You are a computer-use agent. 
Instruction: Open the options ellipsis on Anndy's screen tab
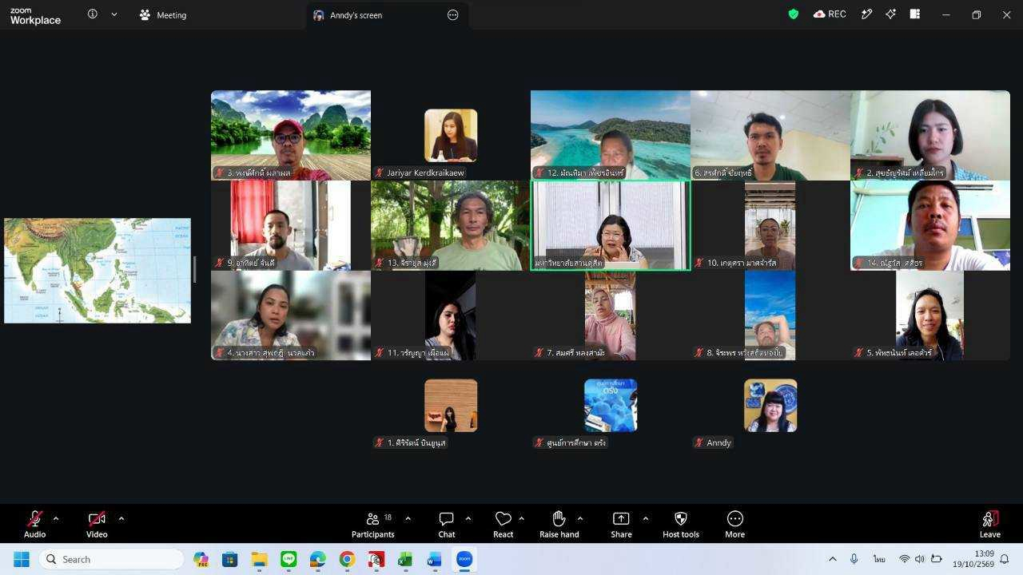tap(453, 14)
